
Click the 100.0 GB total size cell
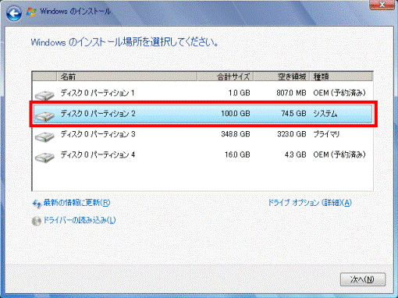[236, 114]
